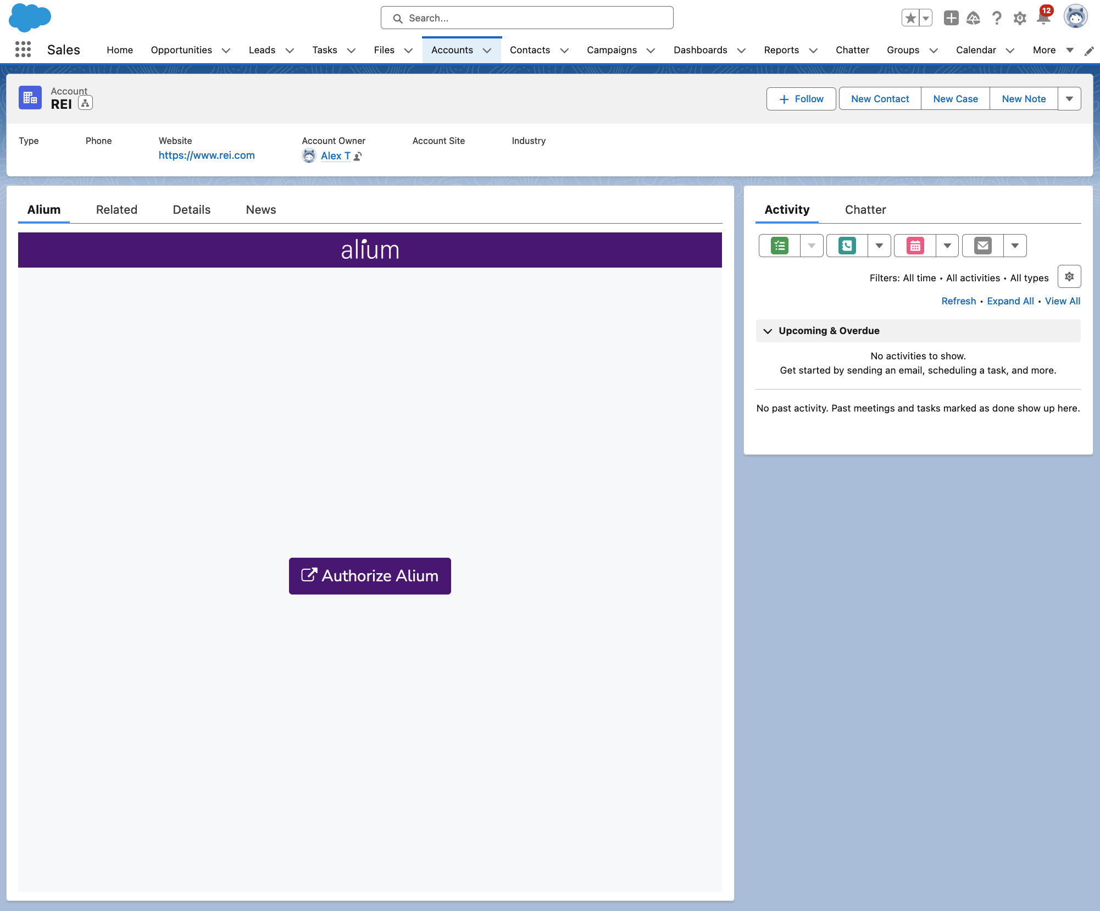Open the New Event dropdown arrow
The width and height of the screenshot is (1100, 911).
click(947, 246)
